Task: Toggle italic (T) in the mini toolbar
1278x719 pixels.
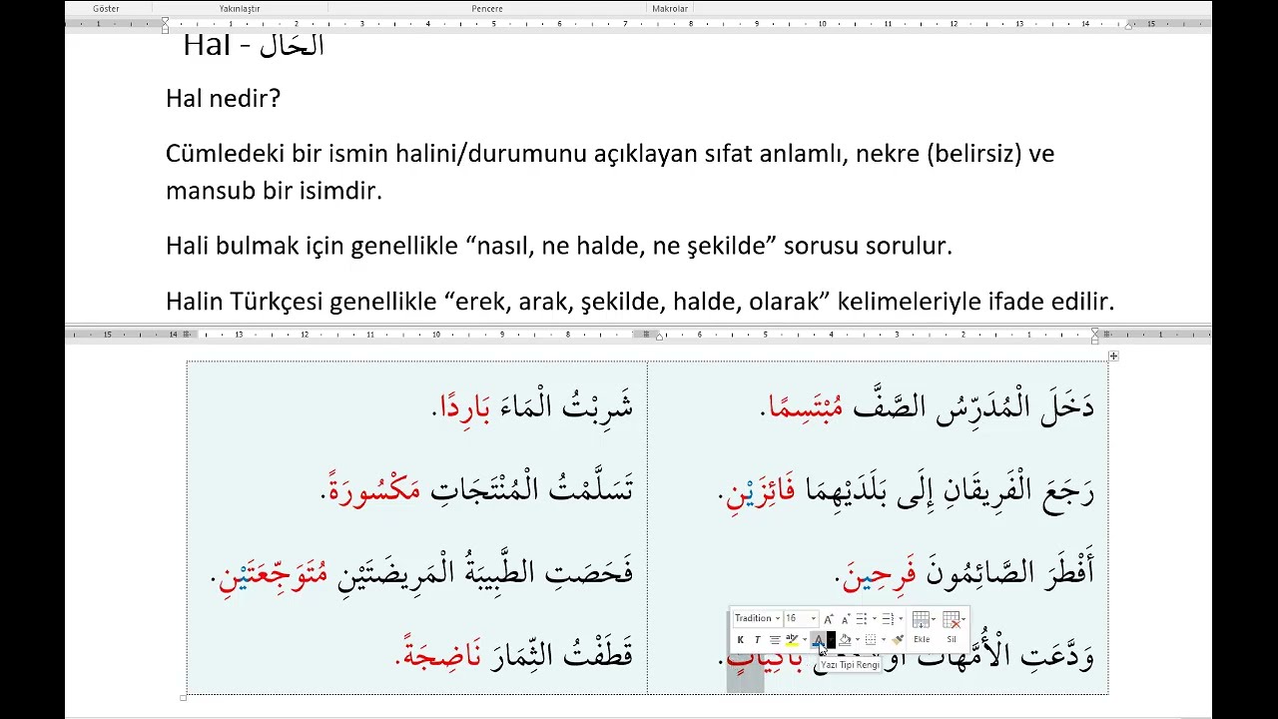Action: tap(758, 640)
